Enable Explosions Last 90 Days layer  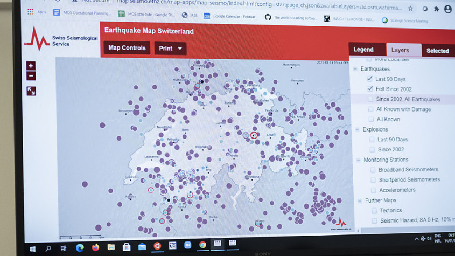coord(372,140)
